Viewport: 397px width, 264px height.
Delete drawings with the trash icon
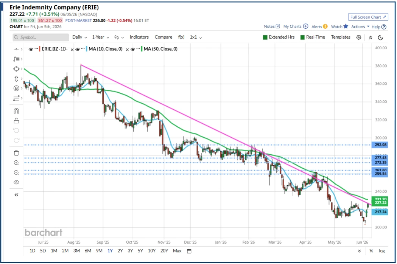click(x=16, y=153)
